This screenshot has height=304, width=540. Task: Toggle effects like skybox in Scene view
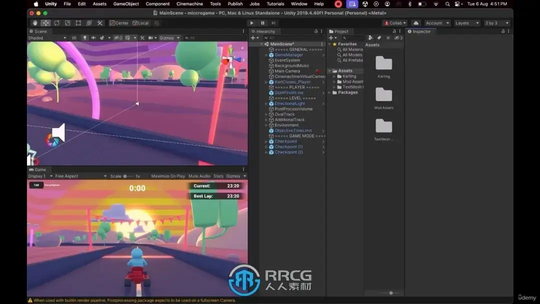pos(102,38)
